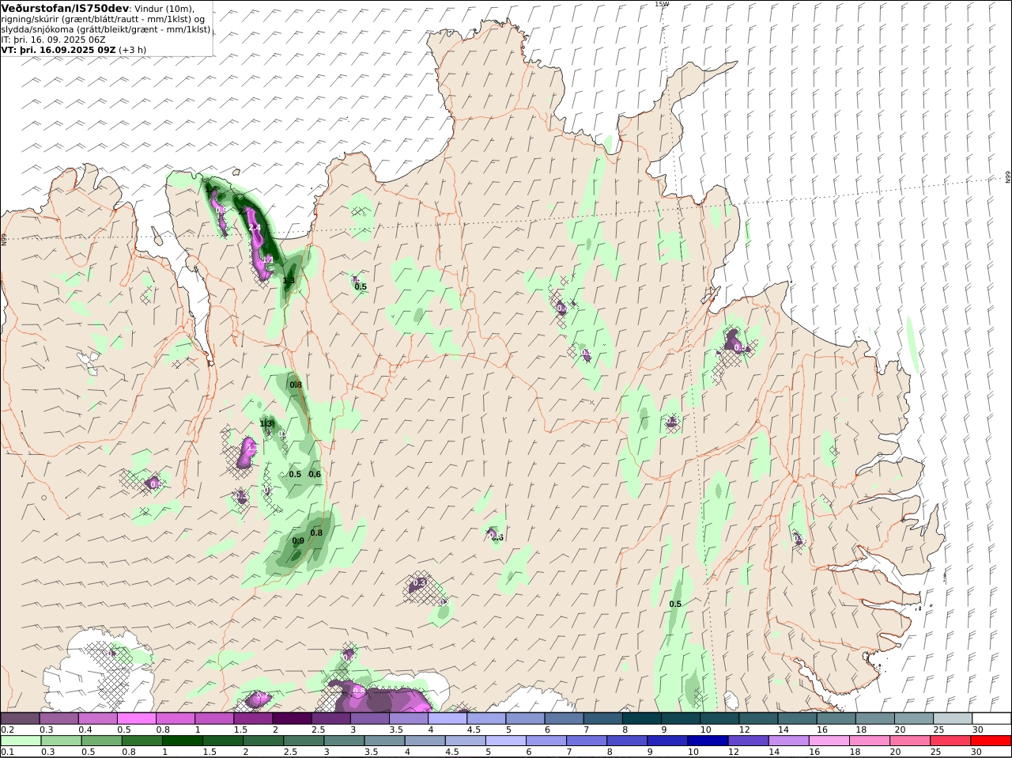Select the deep blue 10–12 lower legend swatch

coord(708,741)
